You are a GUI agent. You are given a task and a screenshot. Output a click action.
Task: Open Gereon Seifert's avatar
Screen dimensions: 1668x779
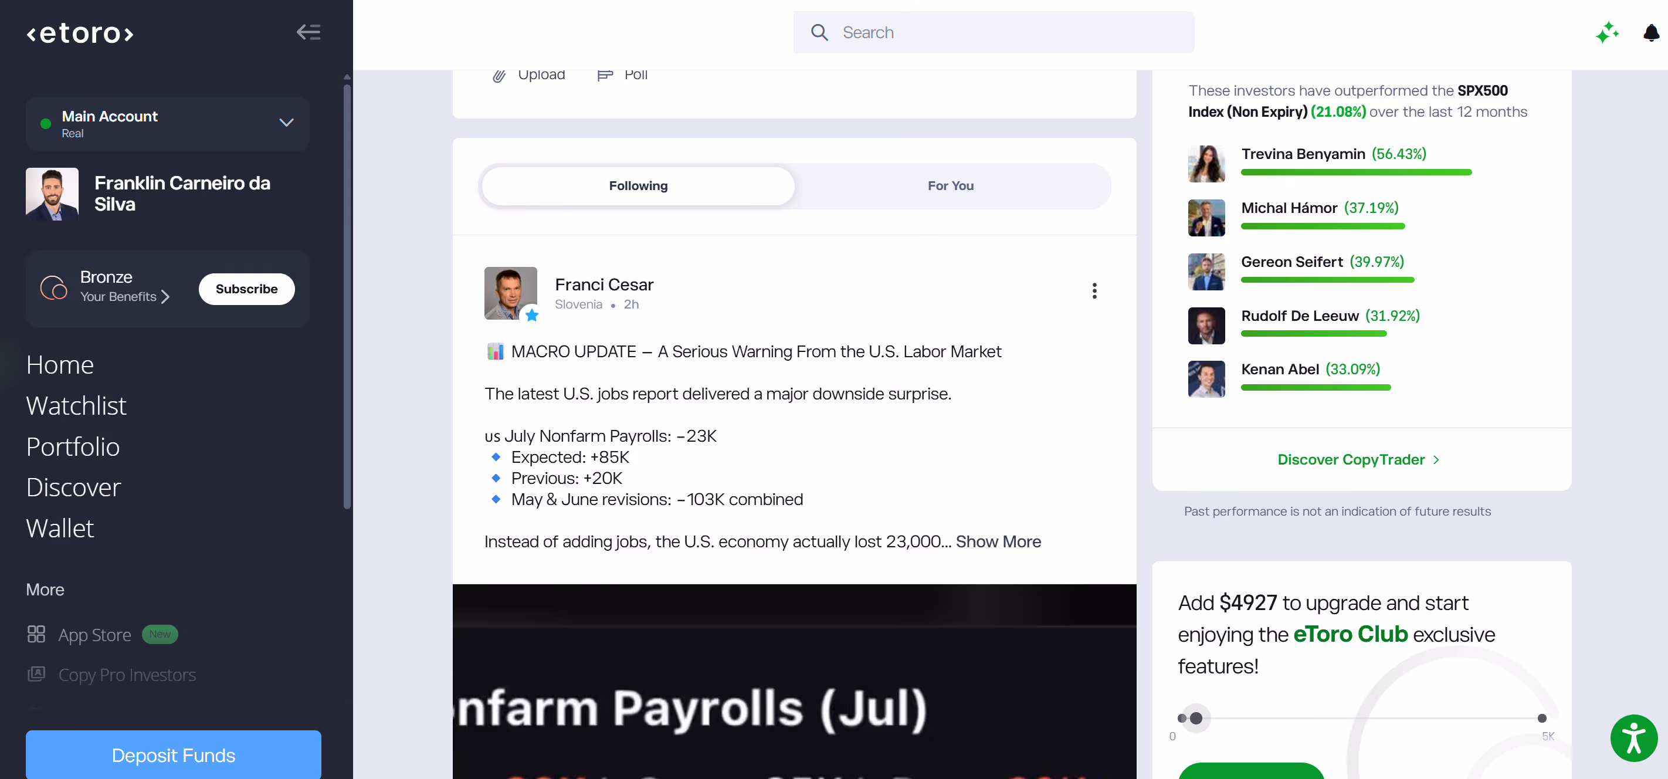[1206, 272]
